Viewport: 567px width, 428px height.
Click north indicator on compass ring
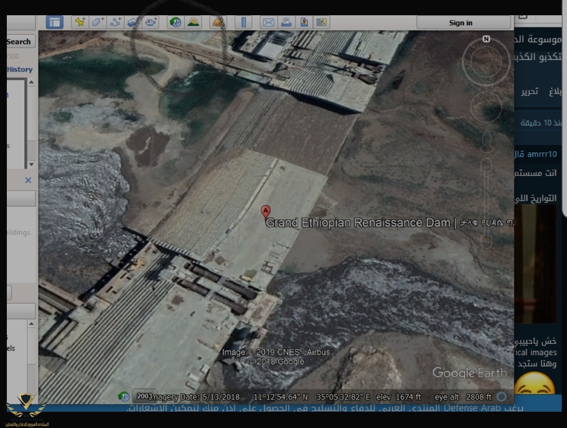[x=486, y=39]
